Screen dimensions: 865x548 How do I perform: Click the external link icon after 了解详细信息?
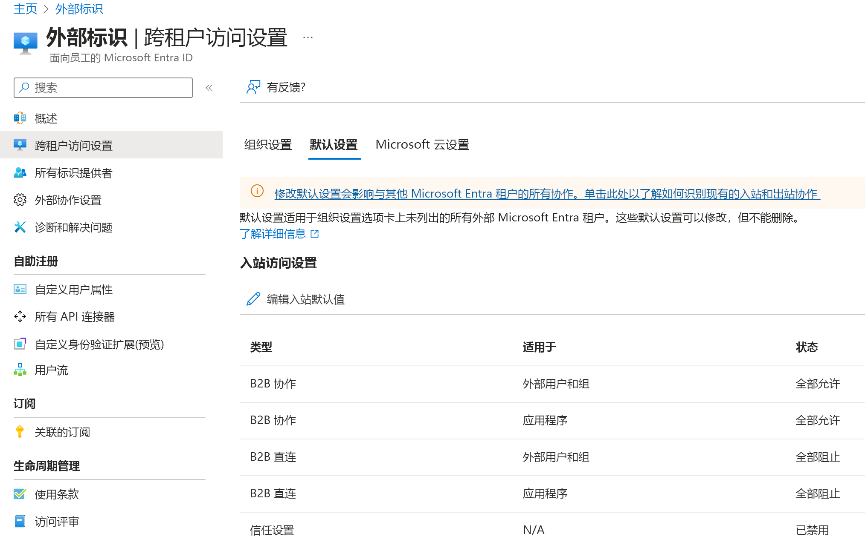pyautogui.click(x=315, y=234)
